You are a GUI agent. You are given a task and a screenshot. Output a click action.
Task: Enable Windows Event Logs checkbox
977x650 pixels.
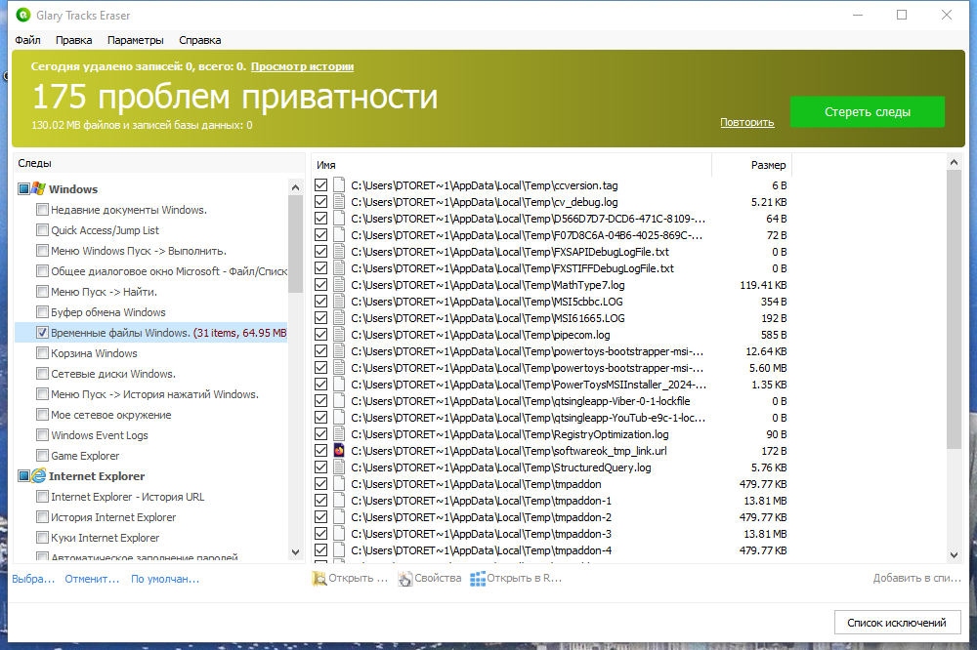tap(42, 434)
